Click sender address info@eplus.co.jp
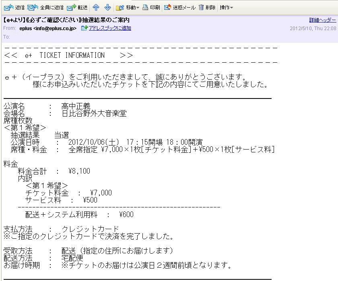338x281 pixels. pyautogui.click(x=54, y=29)
